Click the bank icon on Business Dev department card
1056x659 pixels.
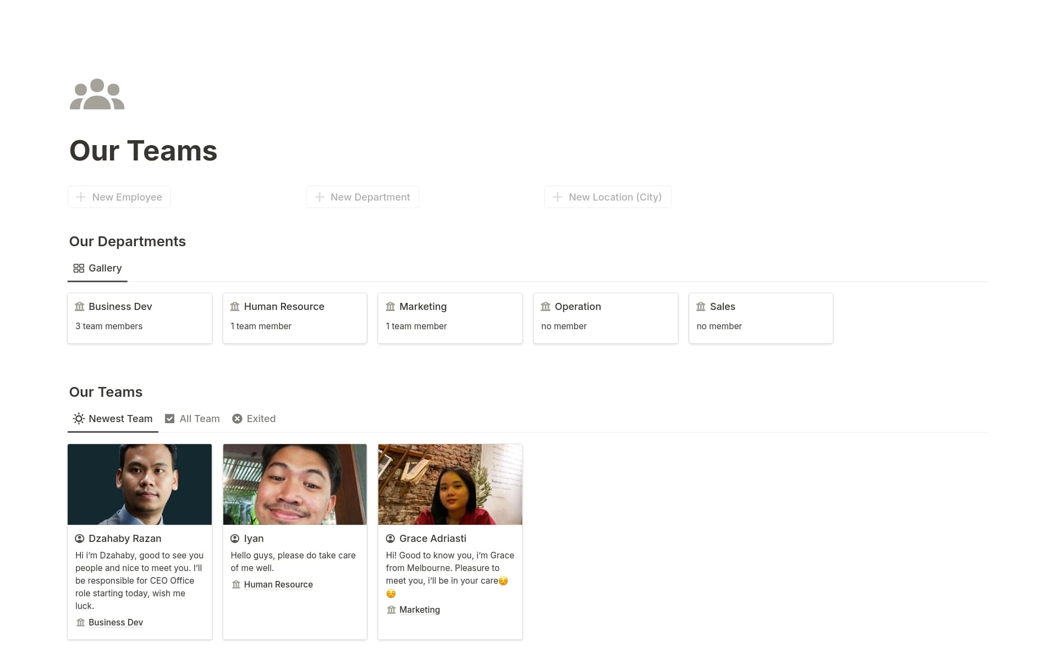(79, 306)
